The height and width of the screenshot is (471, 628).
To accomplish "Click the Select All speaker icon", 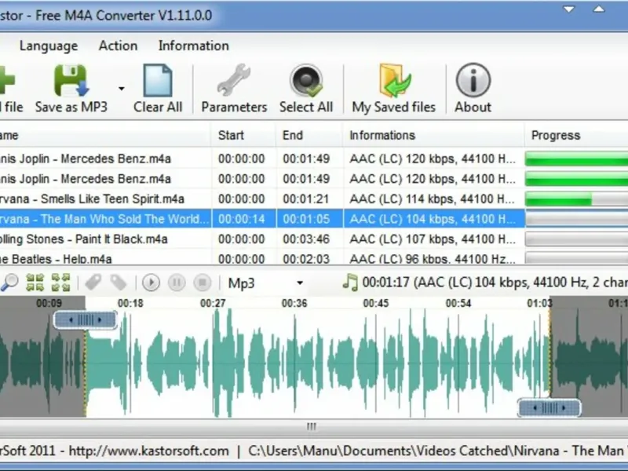I will pos(306,81).
